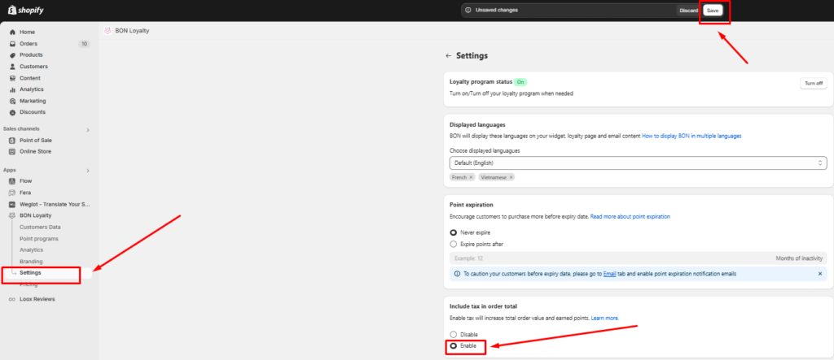Image resolution: width=834 pixels, height=360 pixels.
Task: Click the Discounts badge icon
Action: [x=12, y=113]
